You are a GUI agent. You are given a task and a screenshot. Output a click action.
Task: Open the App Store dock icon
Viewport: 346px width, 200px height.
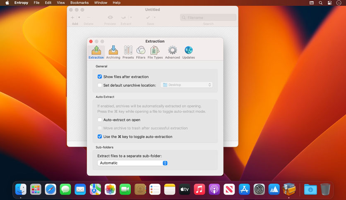click(x=244, y=189)
